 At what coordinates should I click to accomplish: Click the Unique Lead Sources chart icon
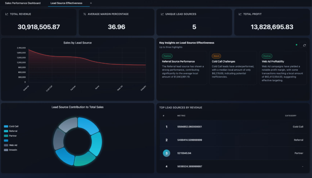162,14
